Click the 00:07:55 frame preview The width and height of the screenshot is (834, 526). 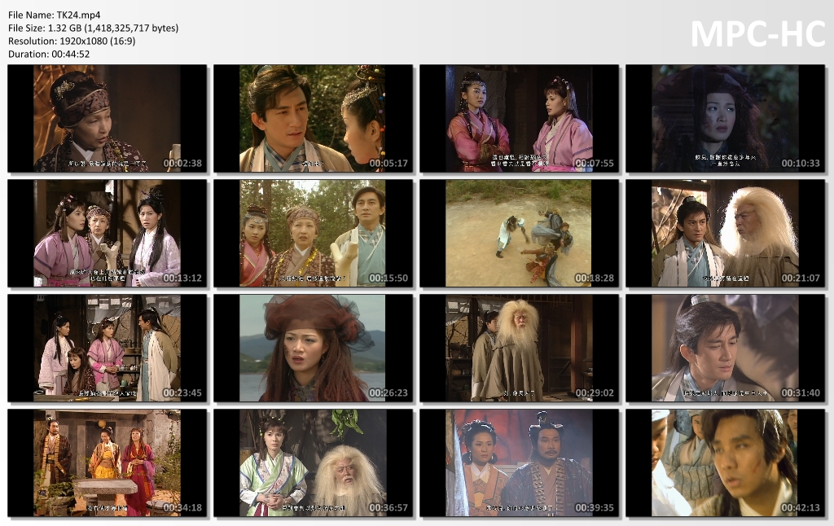point(519,118)
